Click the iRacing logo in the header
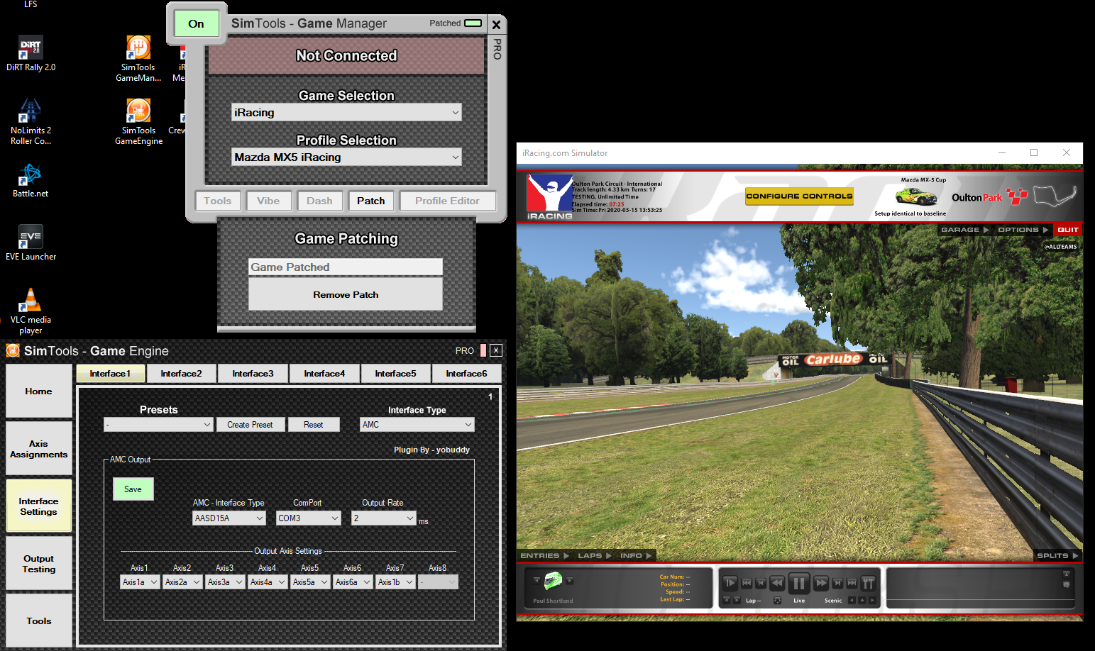The image size is (1095, 651). 549,197
